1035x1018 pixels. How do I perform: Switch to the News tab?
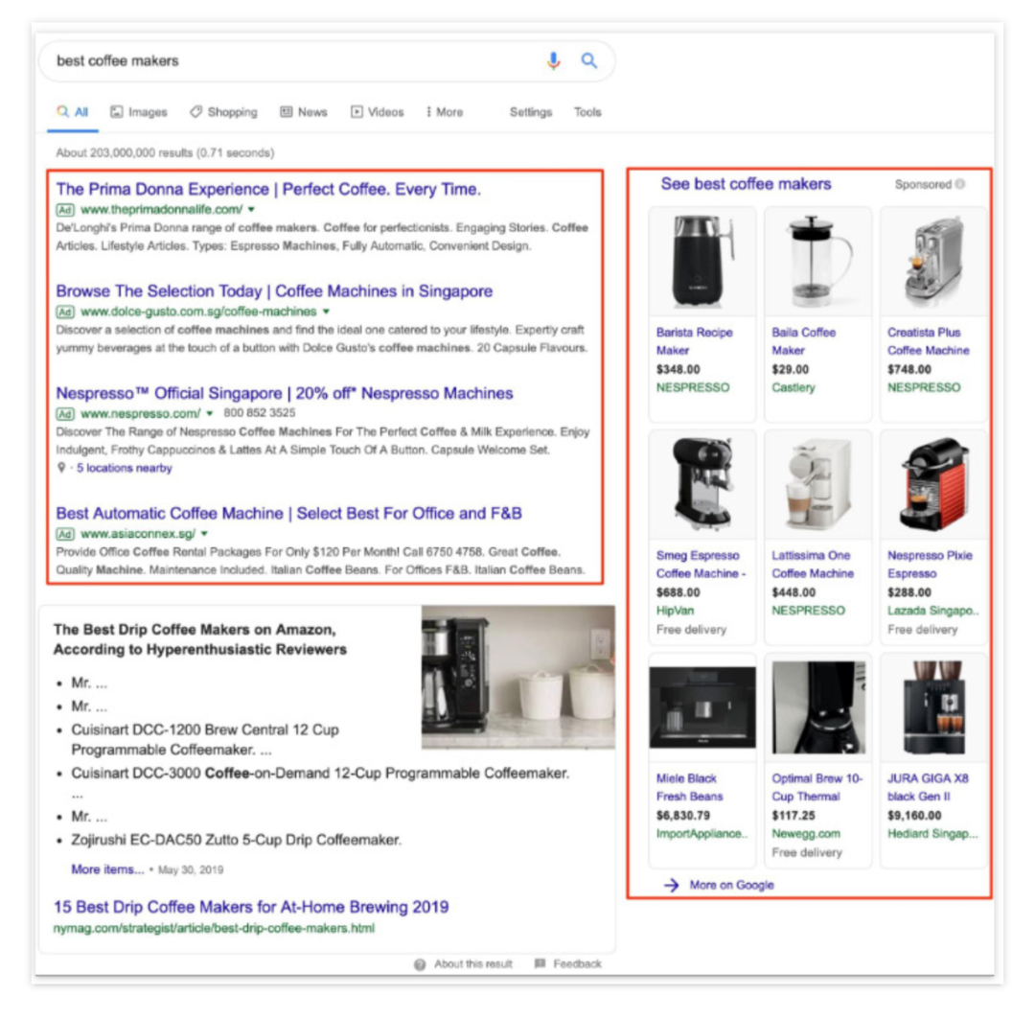(x=304, y=112)
